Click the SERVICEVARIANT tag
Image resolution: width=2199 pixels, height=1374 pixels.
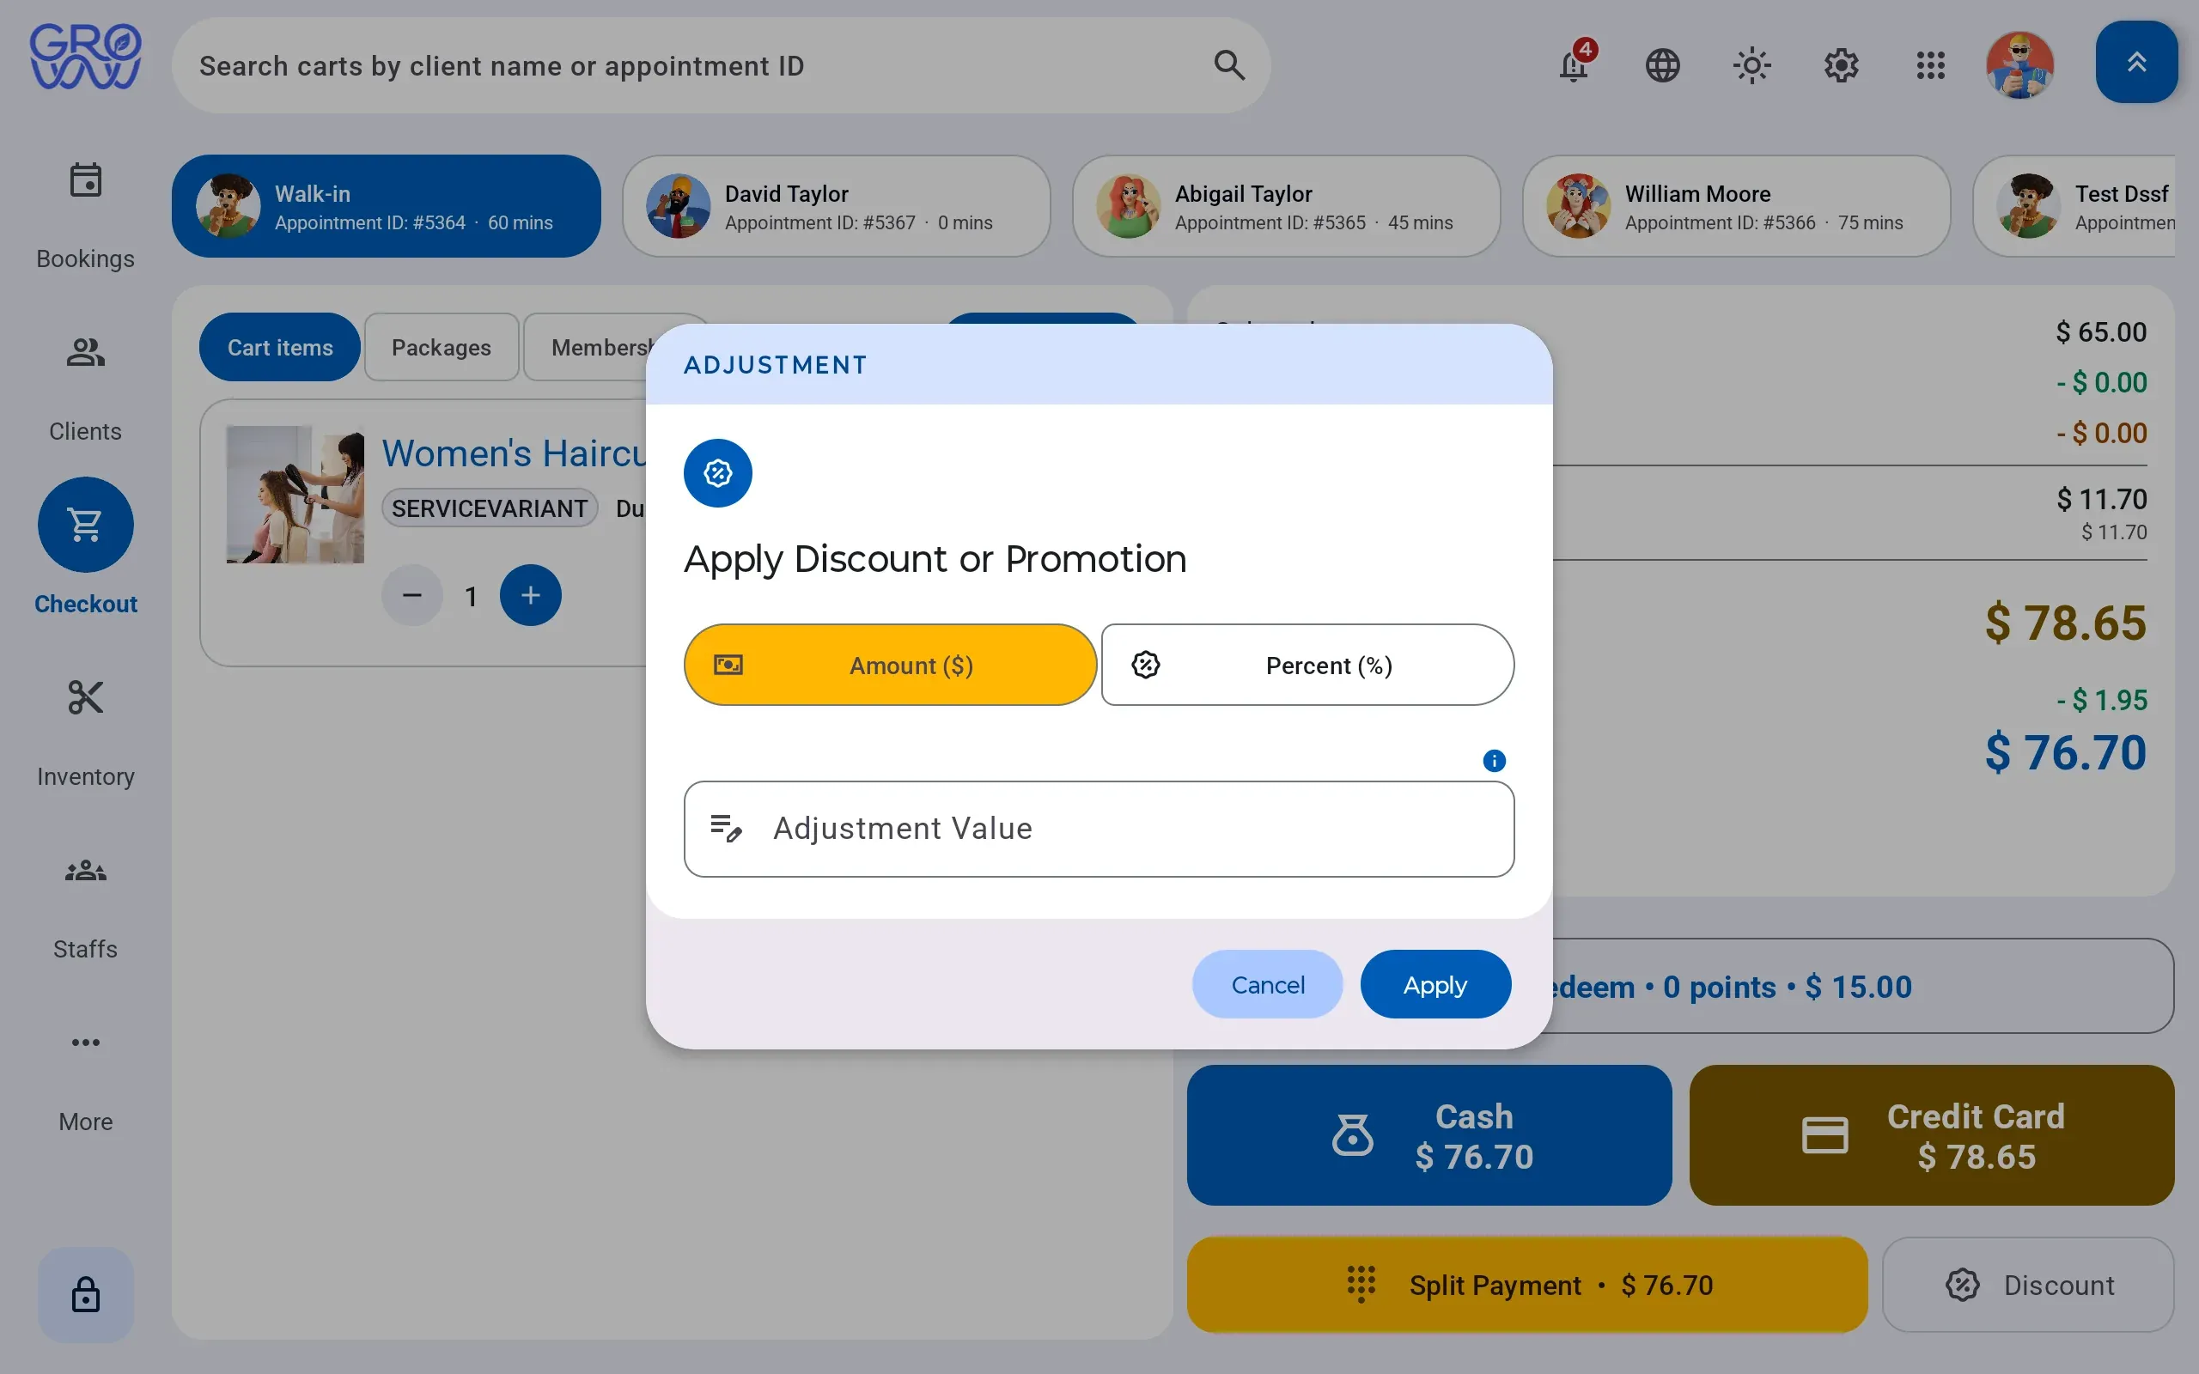point(489,508)
